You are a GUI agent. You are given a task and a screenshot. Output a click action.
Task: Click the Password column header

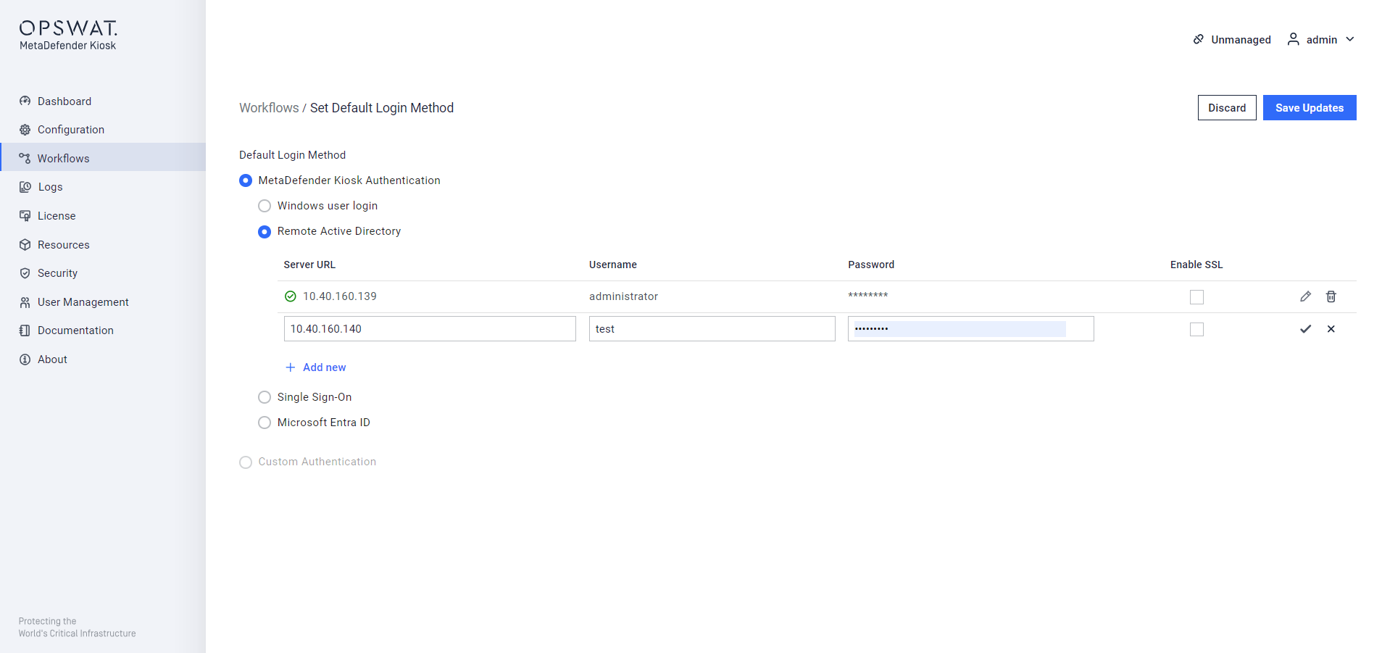871,265
